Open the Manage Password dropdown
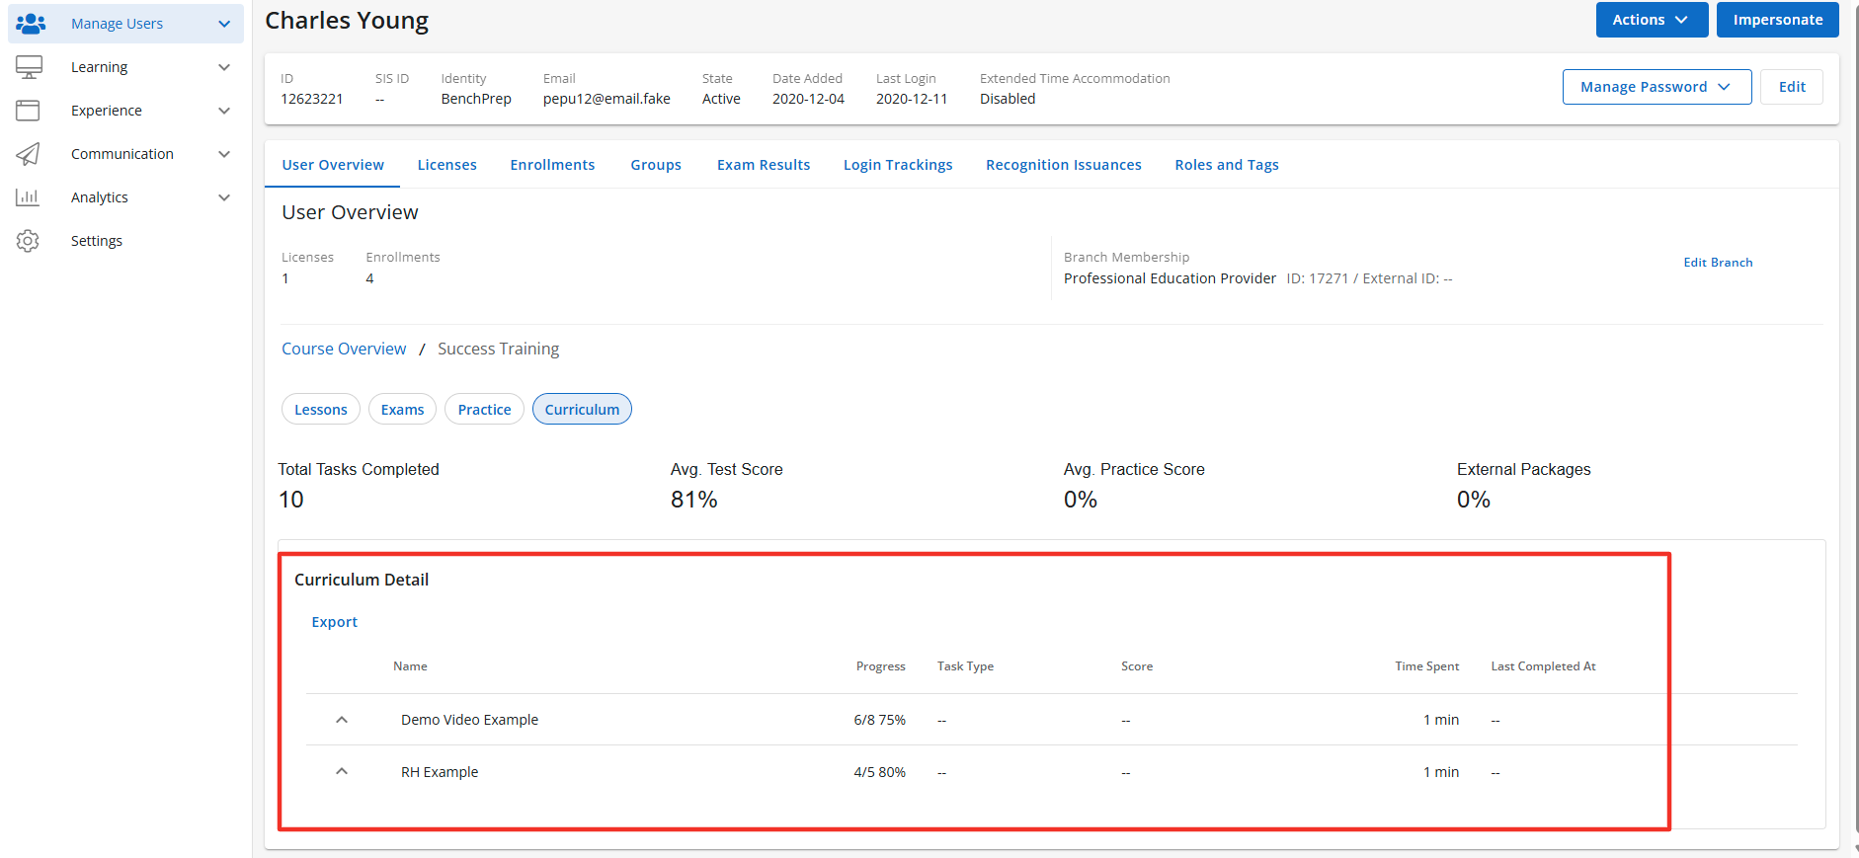Screen dimensions: 1859x858 point(1656,87)
